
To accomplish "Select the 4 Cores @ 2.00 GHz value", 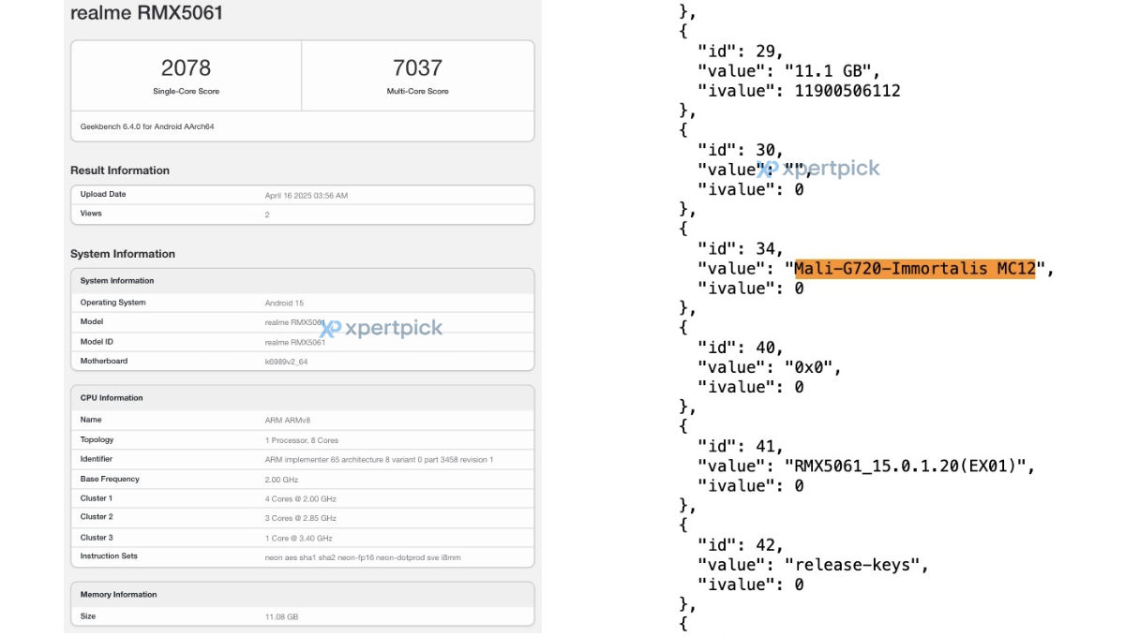I will pyautogui.click(x=301, y=499).
